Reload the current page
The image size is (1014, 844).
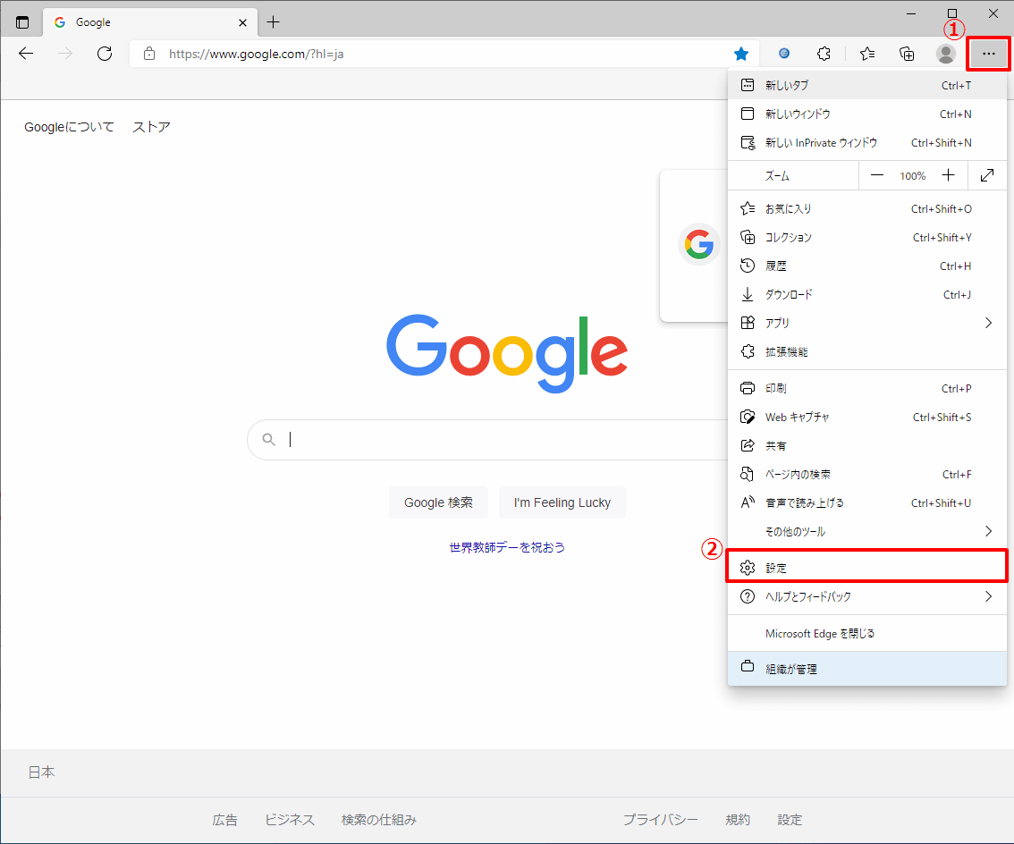click(x=104, y=54)
